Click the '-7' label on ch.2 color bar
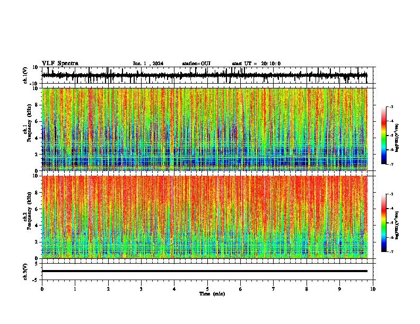420x324 pixels. pyautogui.click(x=391, y=251)
